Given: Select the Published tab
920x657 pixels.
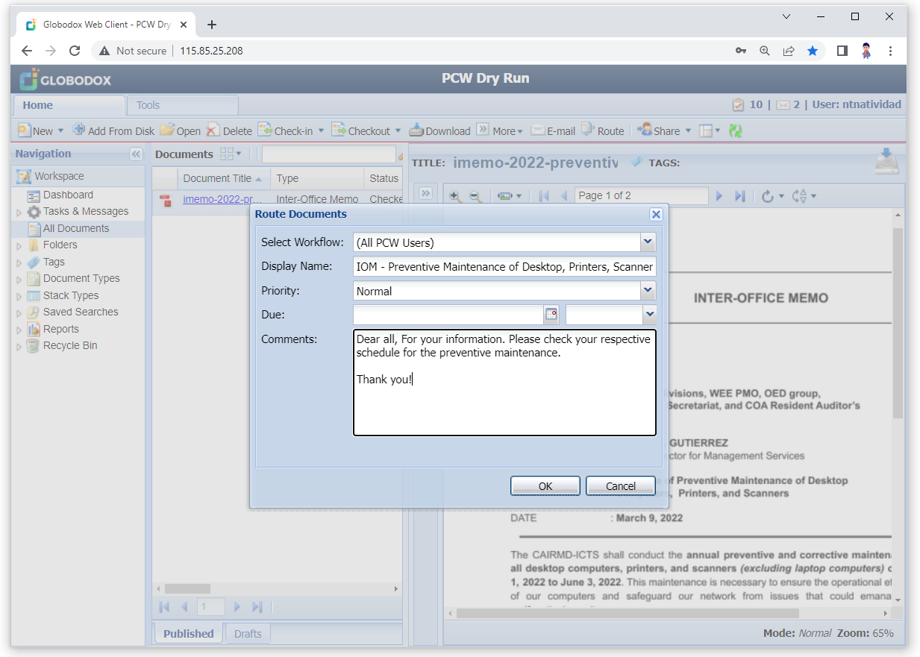Looking at the screenshot, I should [x=189, y=634].
